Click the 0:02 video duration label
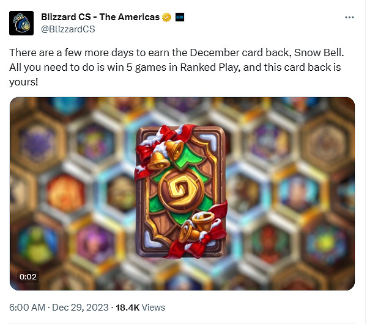Screen dimensions: 367x324 (x=28, y=276)
